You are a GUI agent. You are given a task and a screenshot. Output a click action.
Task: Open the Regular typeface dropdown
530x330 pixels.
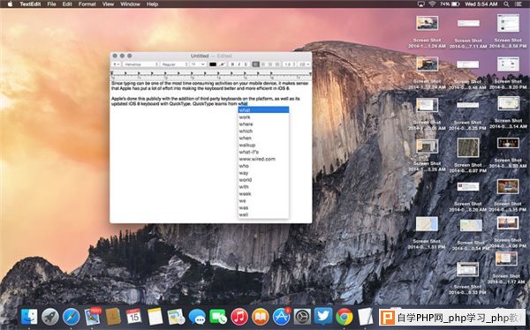[175, 64]
